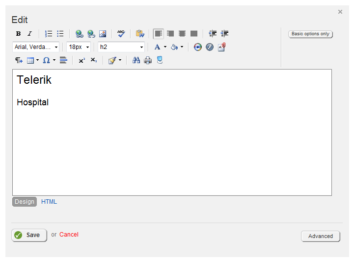Viewport: 354px width, 262px height.
Task: Open the h2 paragraph style dropdown
Action: click(x=121, y=47)
